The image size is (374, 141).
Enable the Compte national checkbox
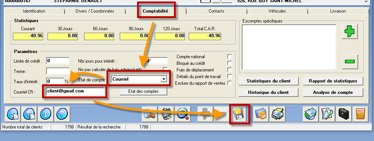click(230, 57)
